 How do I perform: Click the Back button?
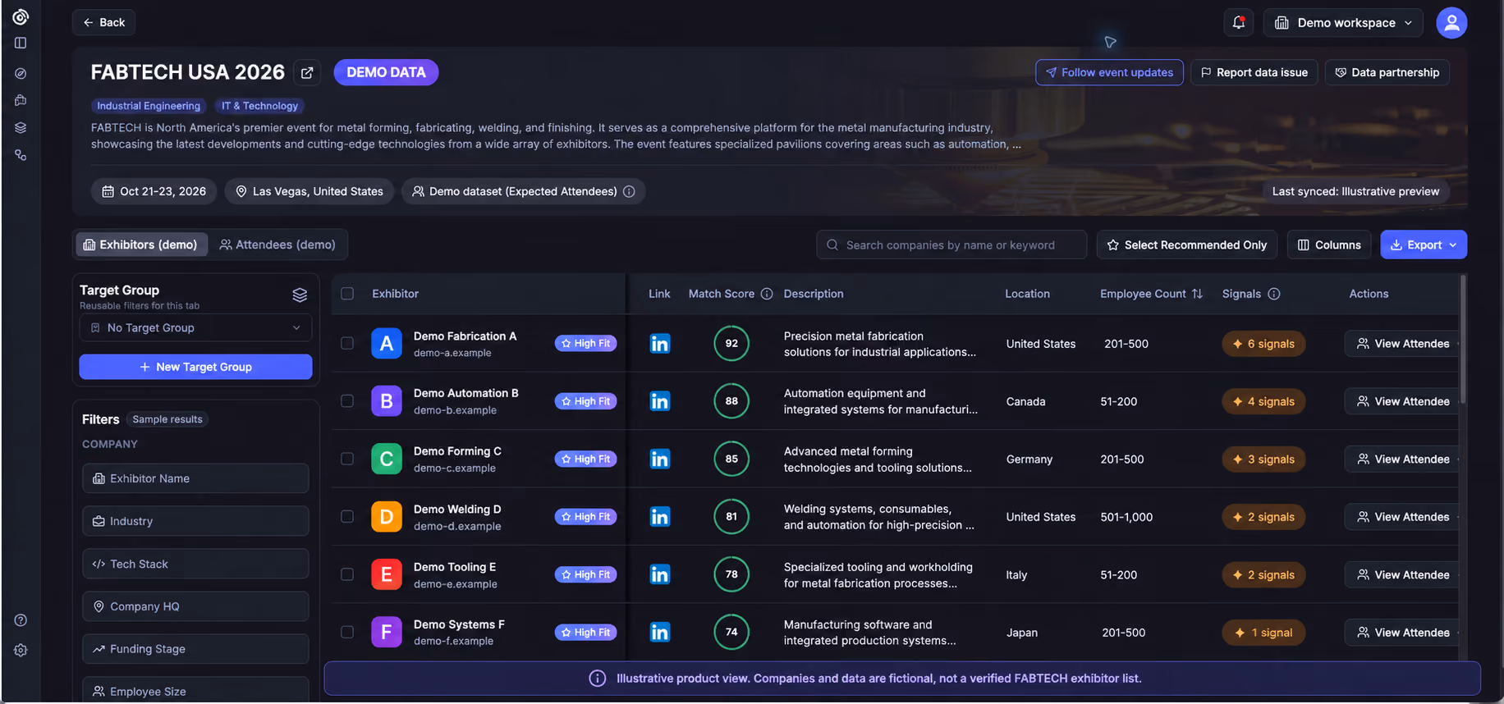coord(103,22)
